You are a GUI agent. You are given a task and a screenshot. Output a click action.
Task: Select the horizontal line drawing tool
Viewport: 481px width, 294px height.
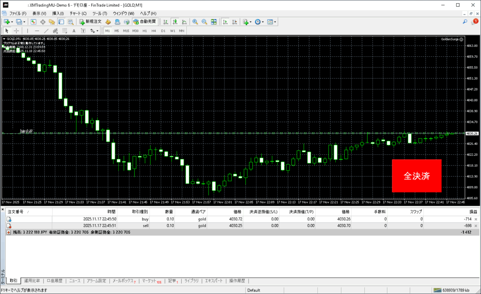(x=37, y=31)
